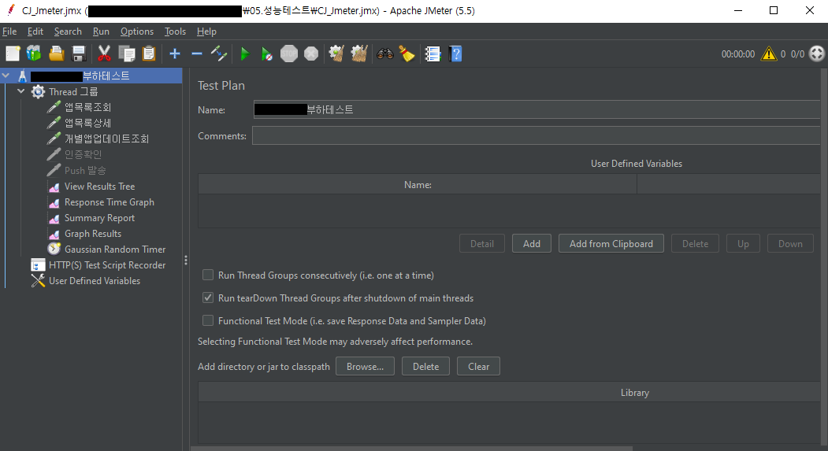
Task: Expand all nodes with plus icon
Action: 175,54
